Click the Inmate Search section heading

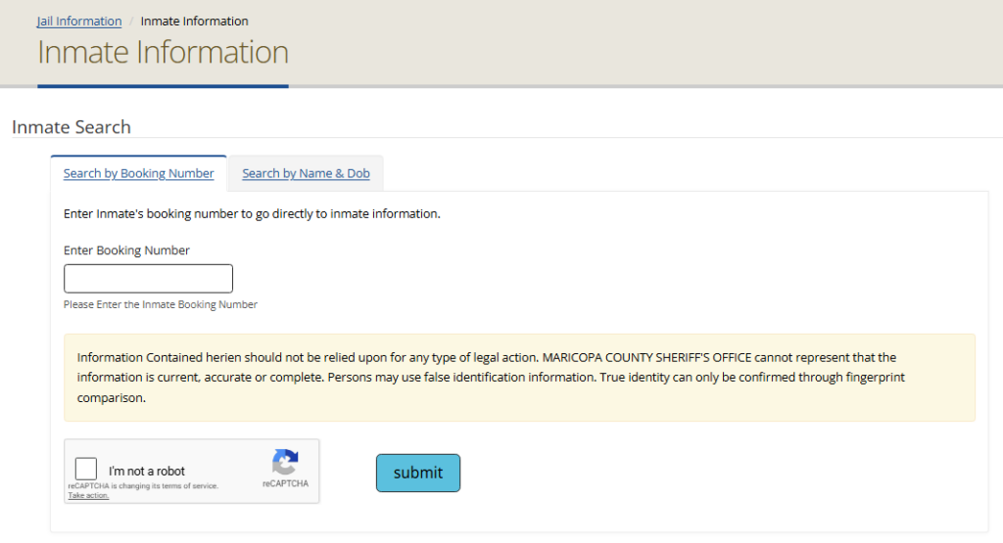[71, 127]
